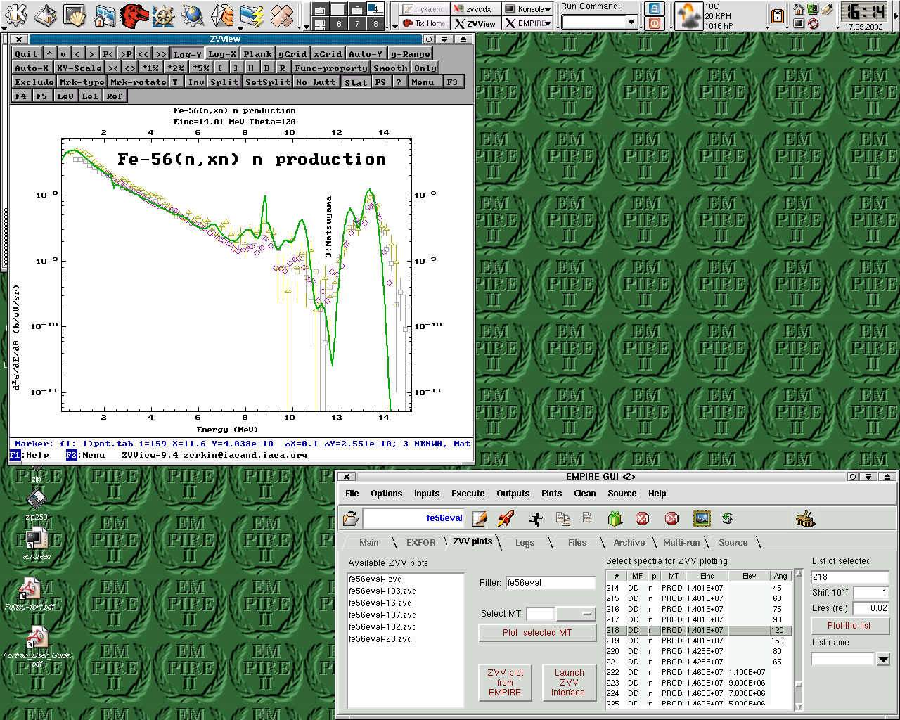Screen dimensions: 900x720
Task: Click the red logout power icon
Action: click(x=655, y=23)
